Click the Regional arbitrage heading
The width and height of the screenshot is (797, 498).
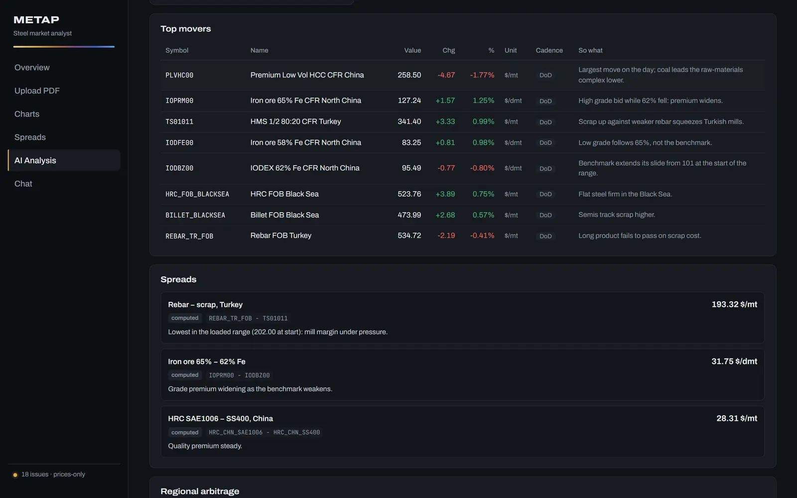click(200, 492)
